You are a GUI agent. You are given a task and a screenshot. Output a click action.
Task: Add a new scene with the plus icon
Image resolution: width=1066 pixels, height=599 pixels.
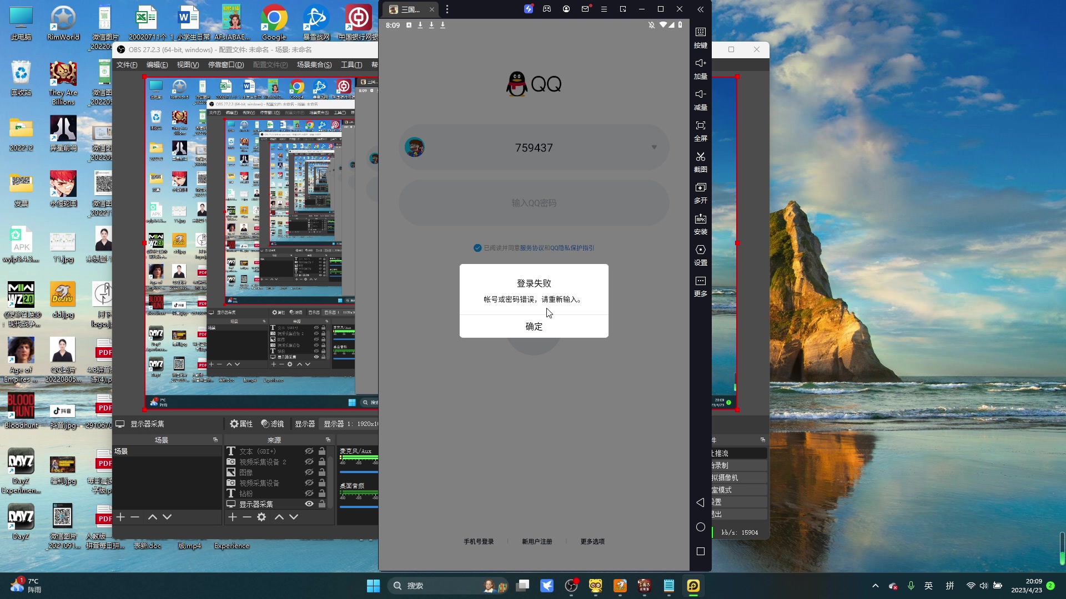click(120, 517)
